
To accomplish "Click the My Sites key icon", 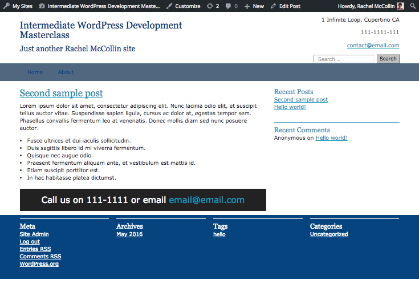I will pyautogui.click(x=6, y=6).
